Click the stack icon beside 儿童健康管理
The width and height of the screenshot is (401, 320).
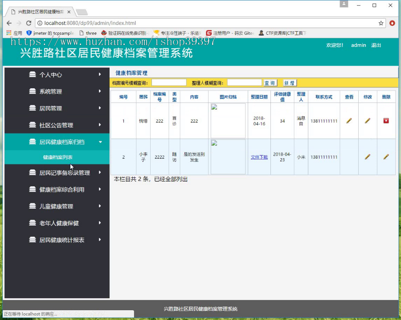(33, 206)
